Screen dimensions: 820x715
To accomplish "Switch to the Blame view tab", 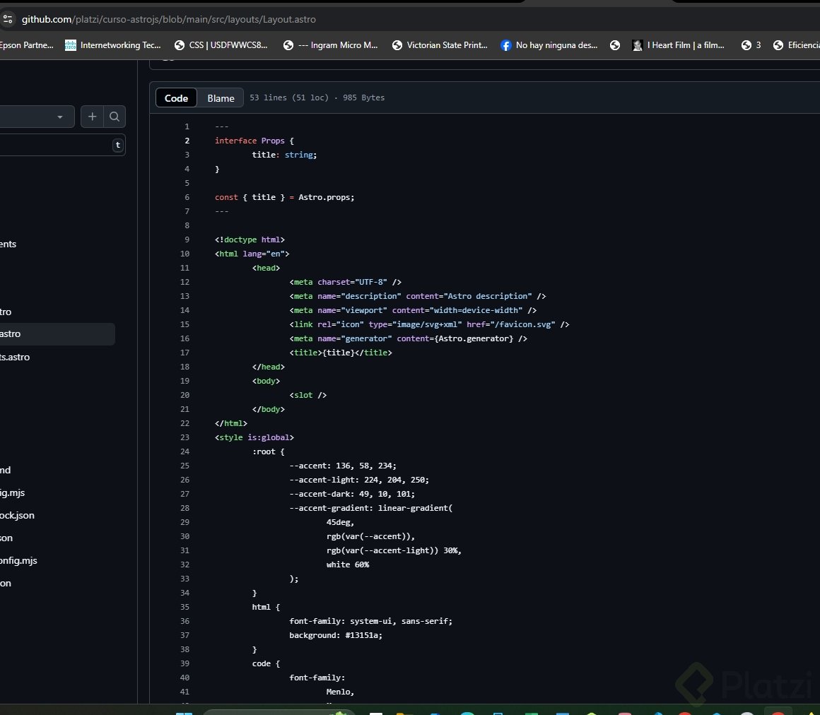I will 221,98.
